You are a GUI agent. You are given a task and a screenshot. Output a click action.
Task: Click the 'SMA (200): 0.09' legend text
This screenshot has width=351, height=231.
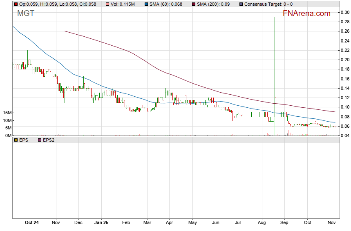[x=215, y=4]
